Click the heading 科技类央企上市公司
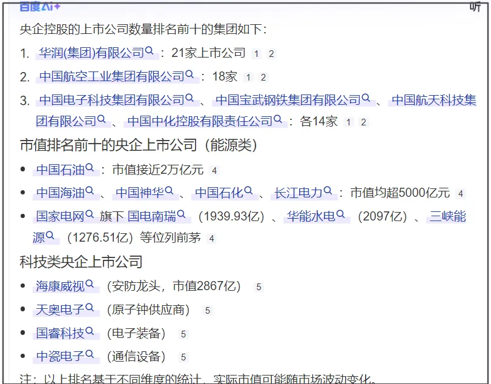The height and width of the screenshot is (384, 491). [81, 262]
